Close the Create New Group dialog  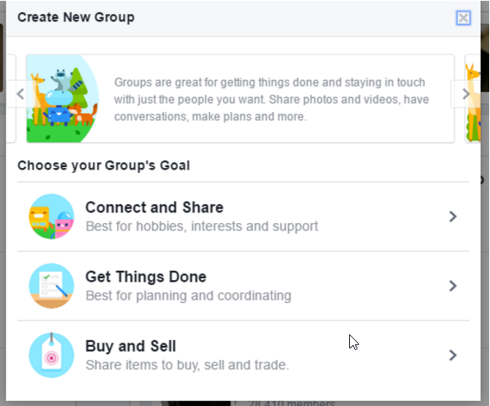coord(463,18)
